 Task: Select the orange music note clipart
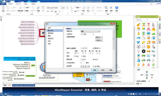148,42
